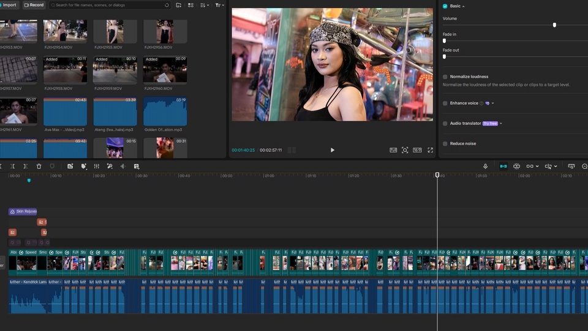This screenshot has width=588, height=331.
Task: Expand the Audio translator options arrow
Action: 501,123
